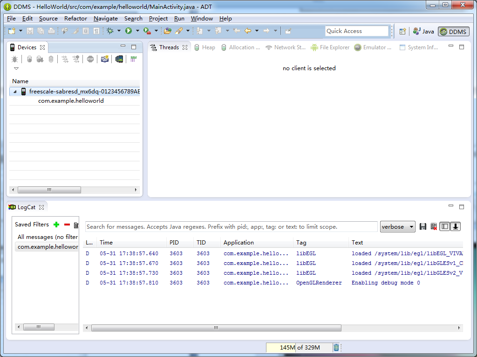477x357 pixels.
Task: Click the Cause GC trash icon in Devices
Action: click(51, 59)
